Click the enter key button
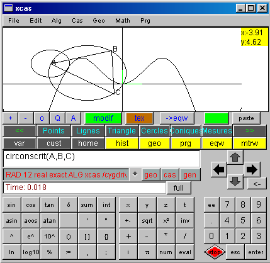The image size is (270, 263). pyautogui.click(x=256, y=252)
